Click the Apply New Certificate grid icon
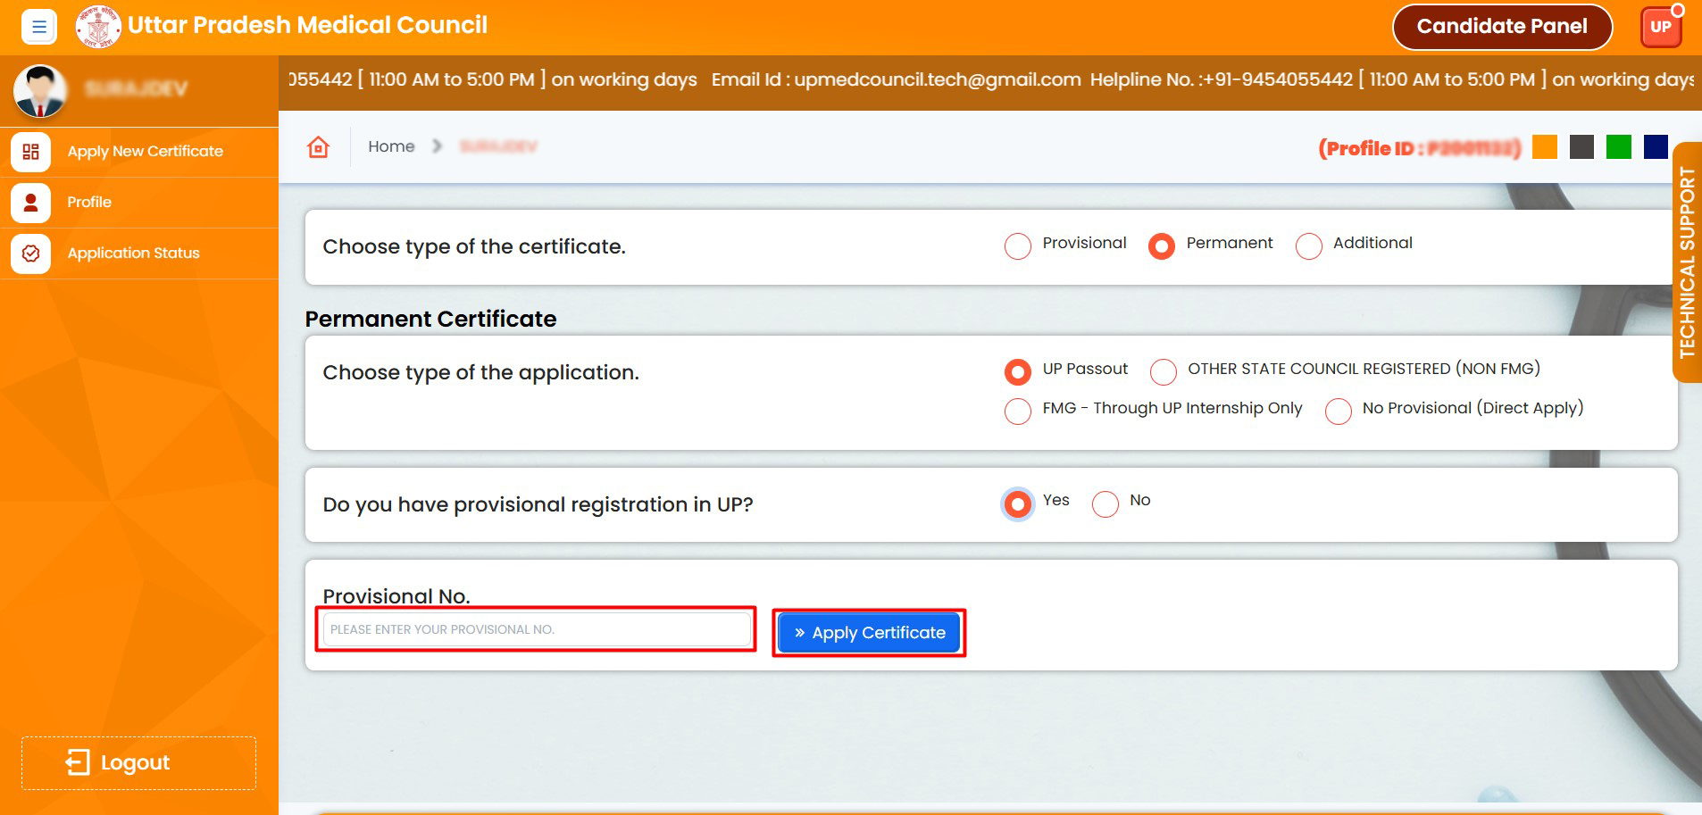This screenshot has width=1702, height=815. click(x=30, y=152)
